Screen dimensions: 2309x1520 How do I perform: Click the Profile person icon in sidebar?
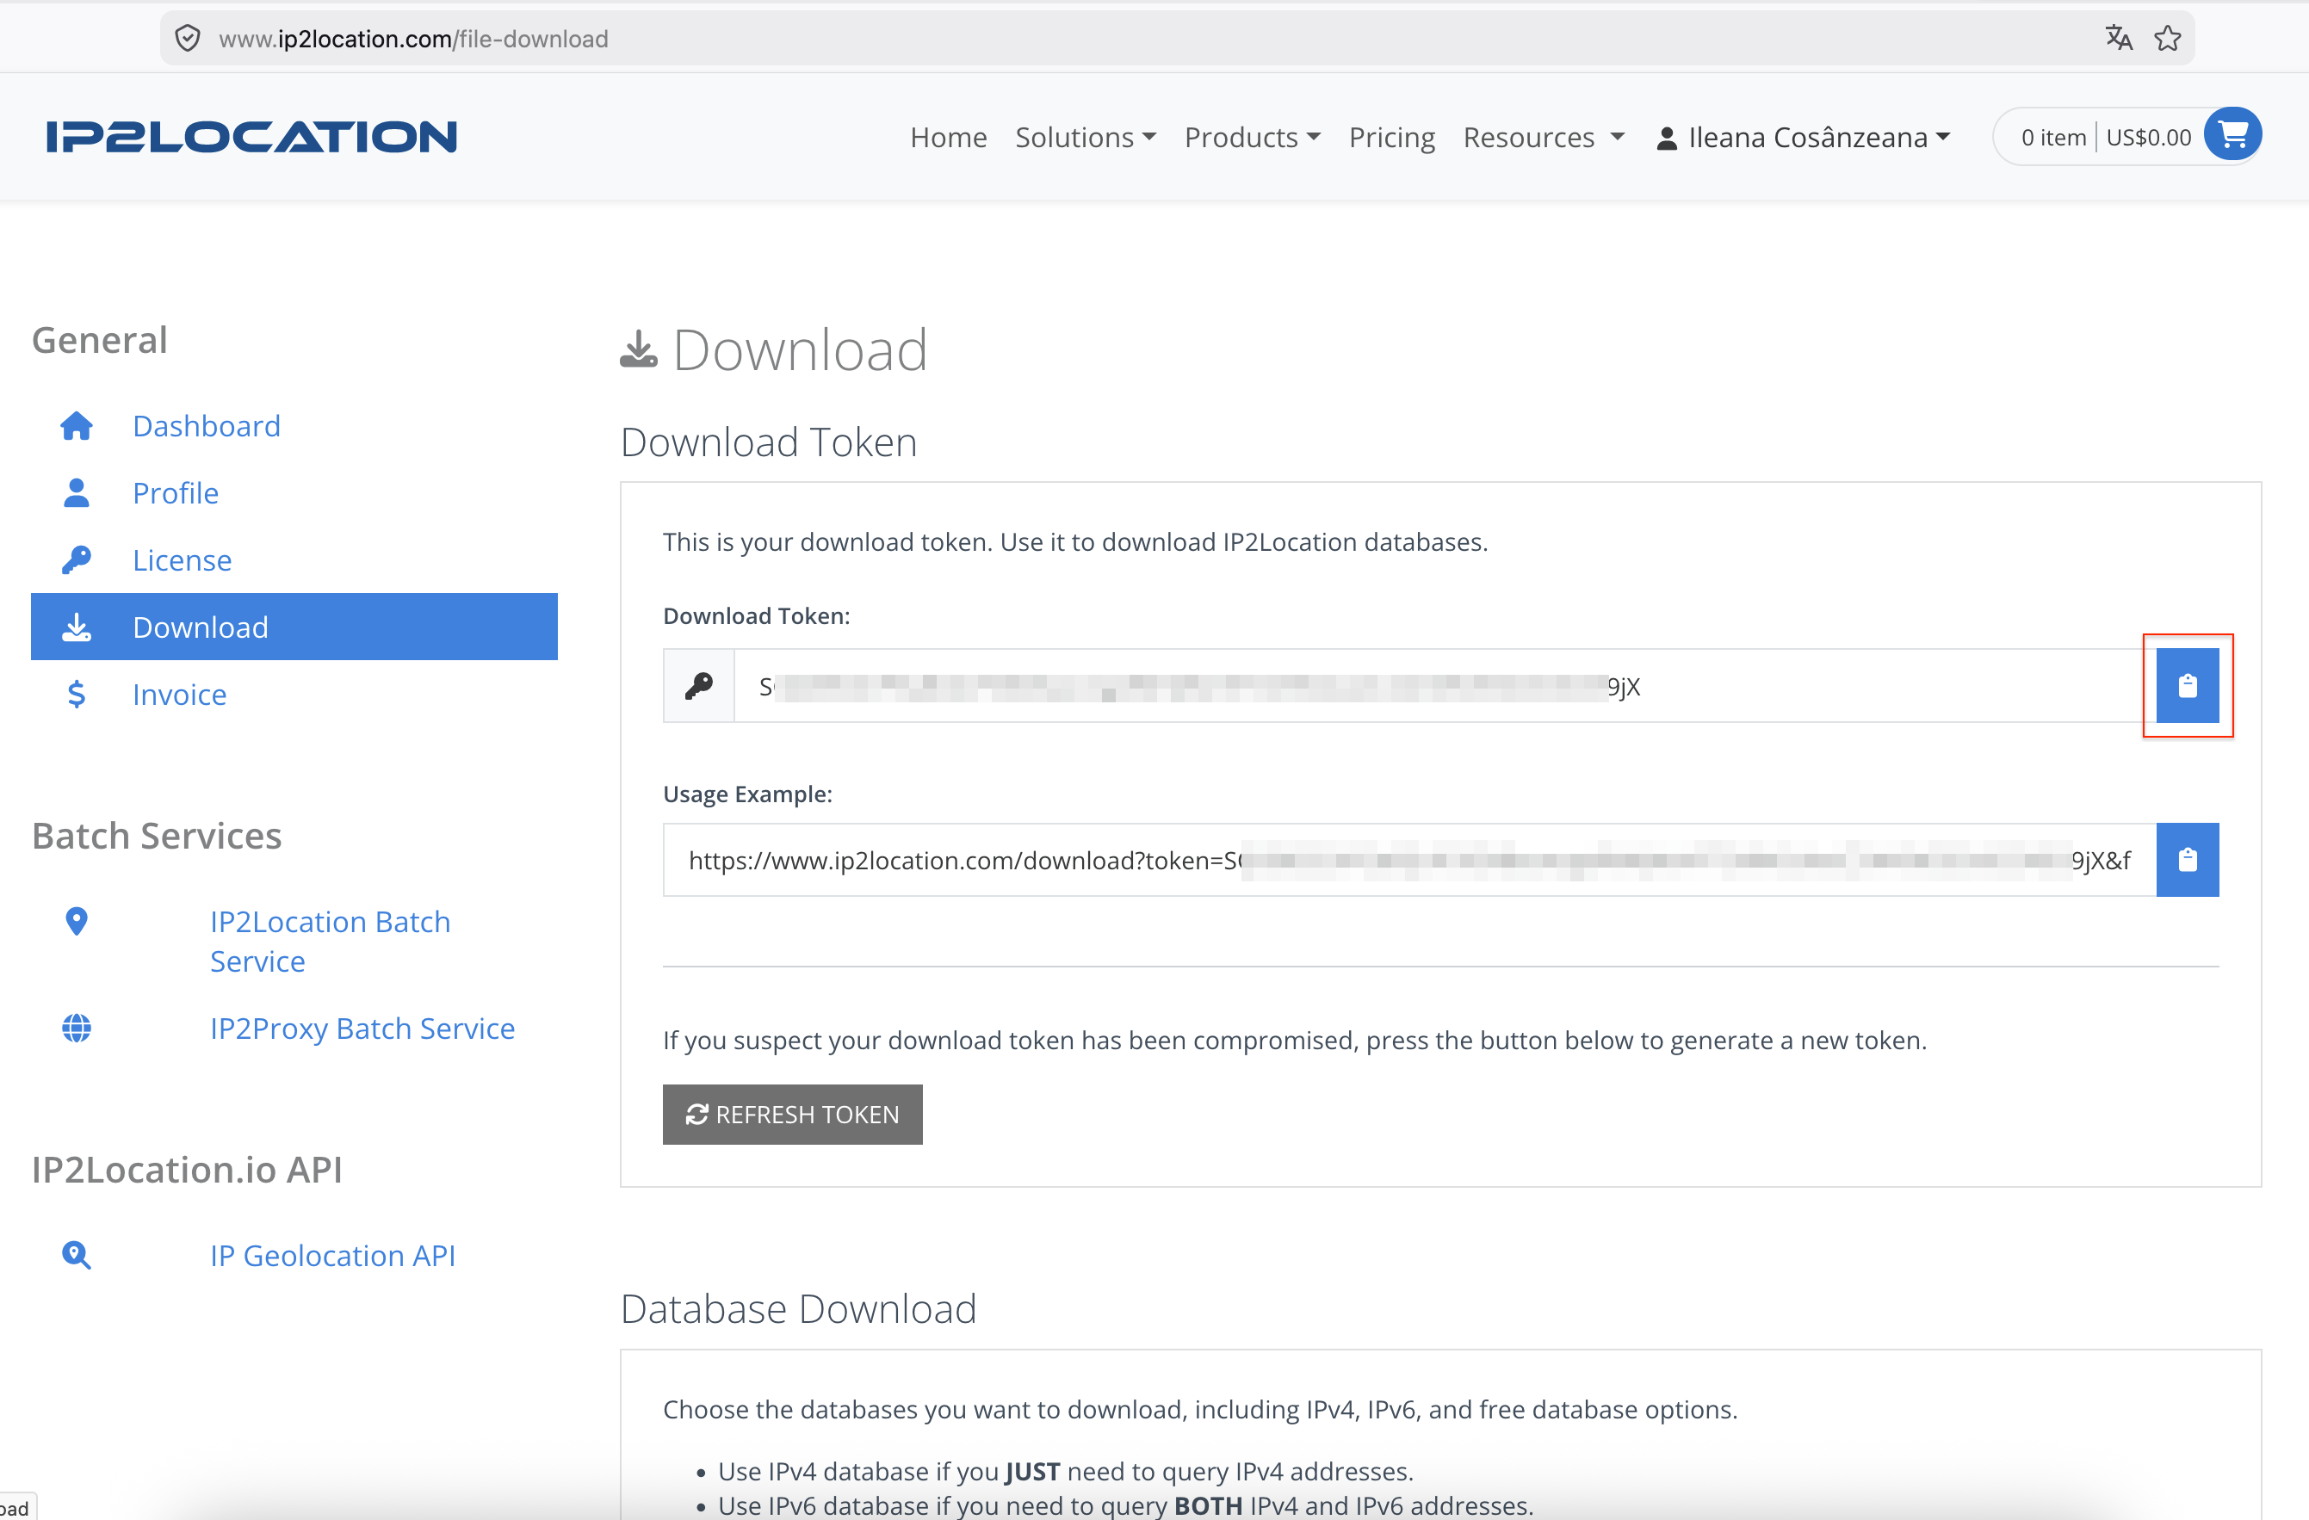77,493
